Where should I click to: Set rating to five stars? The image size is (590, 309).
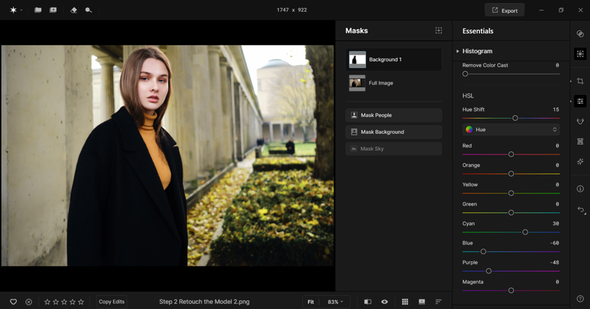81,302
